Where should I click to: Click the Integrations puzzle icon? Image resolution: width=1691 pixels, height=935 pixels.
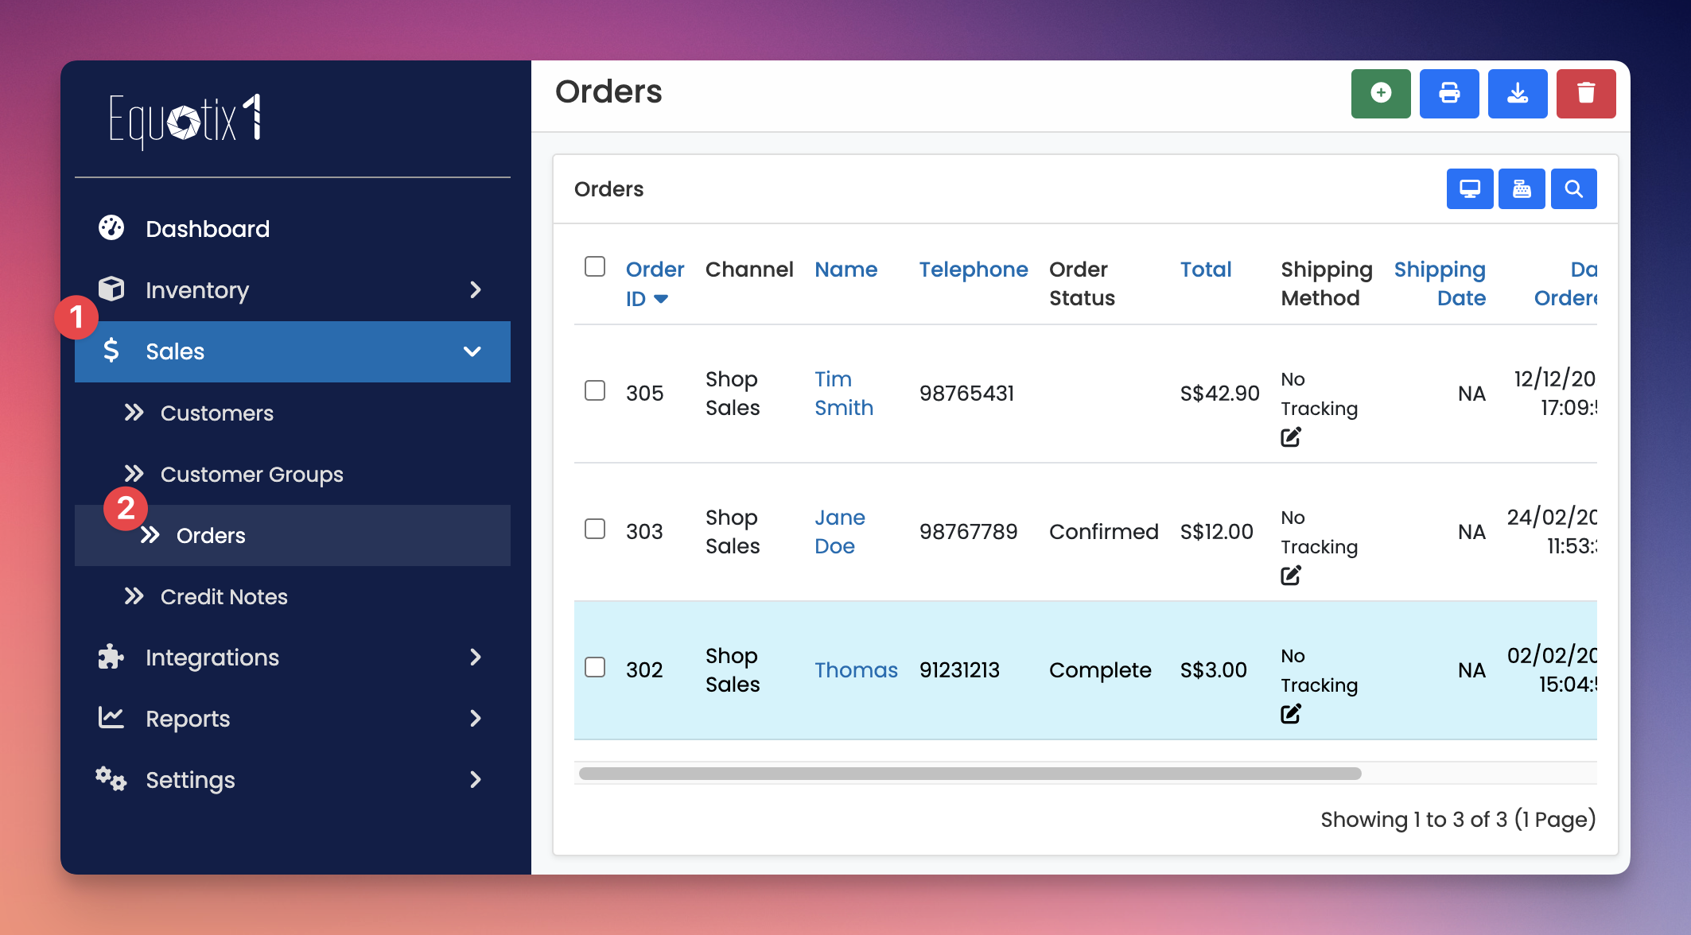click(111, 657)
